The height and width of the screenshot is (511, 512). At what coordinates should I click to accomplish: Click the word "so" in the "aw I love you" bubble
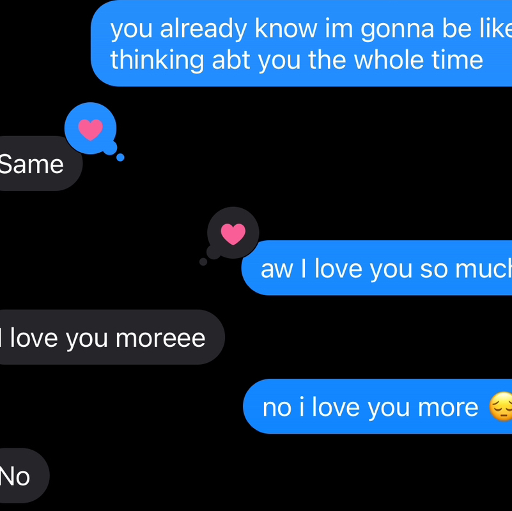433,270
